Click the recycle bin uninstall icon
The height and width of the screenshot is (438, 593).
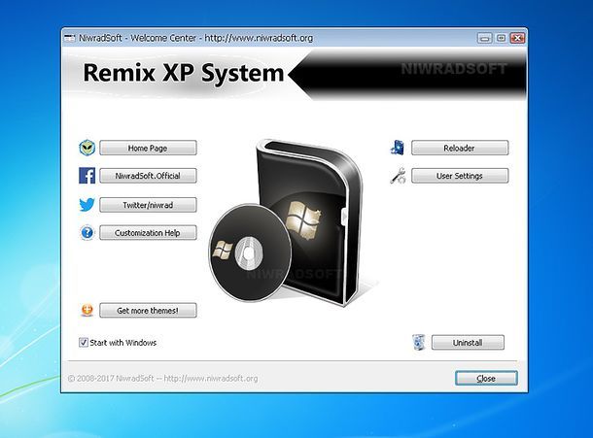pyautogui.click(x=419, y=343)
